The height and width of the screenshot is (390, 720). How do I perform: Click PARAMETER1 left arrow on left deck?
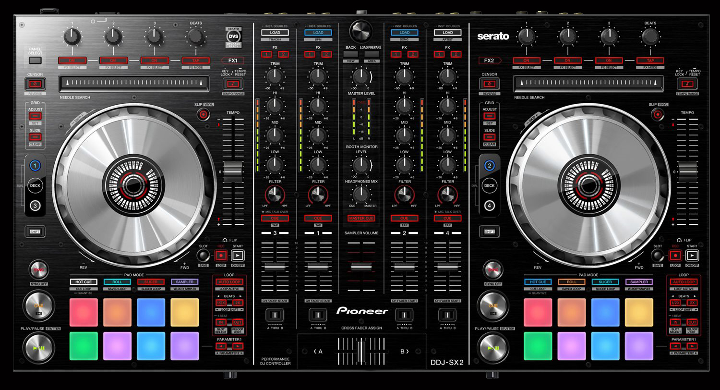point(221,346)
